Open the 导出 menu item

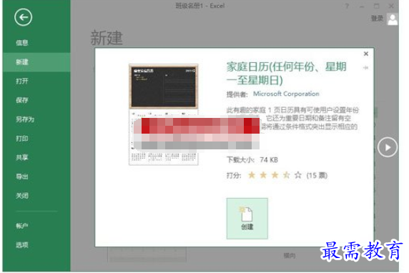[22, 177]
